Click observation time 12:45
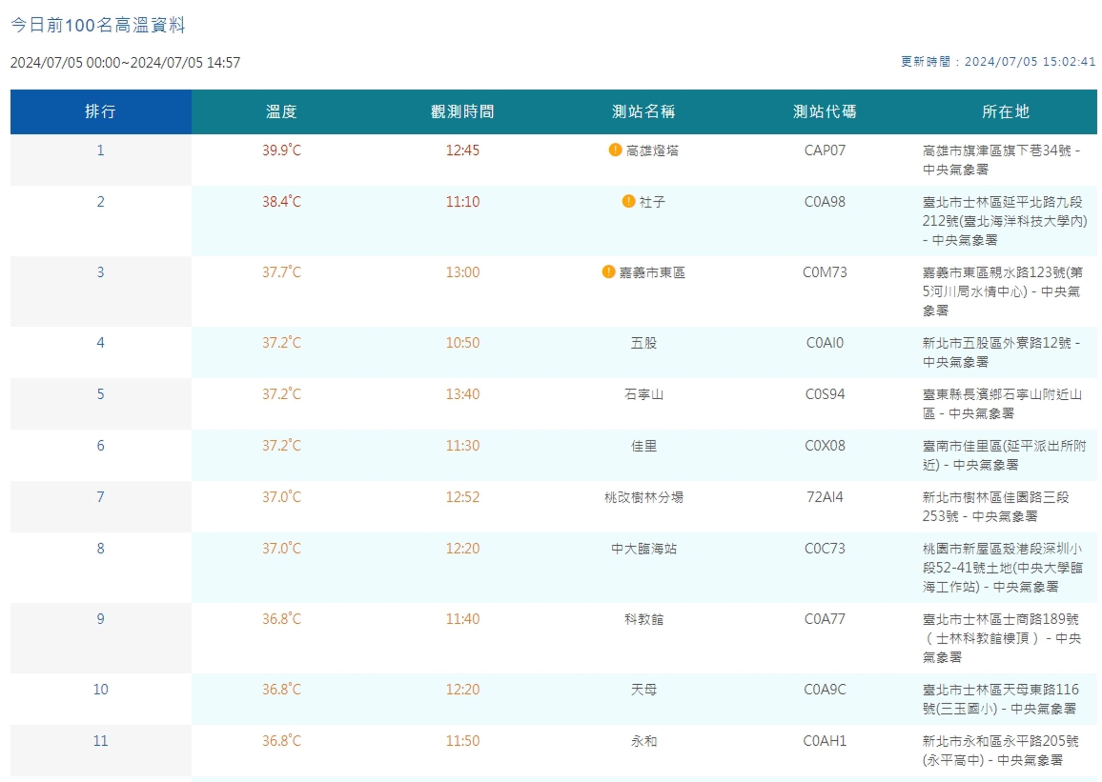 462,150
